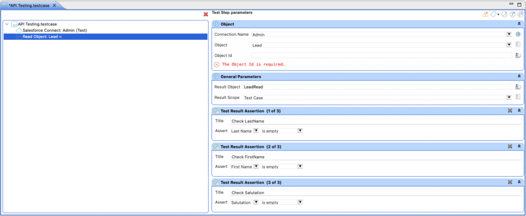
Task: Select the Read Object: Lead step
Action: coord(105,37)
